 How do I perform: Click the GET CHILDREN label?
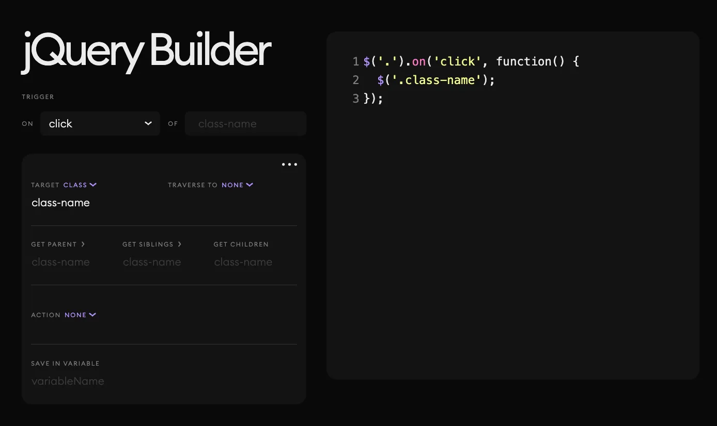coord(241,244)
